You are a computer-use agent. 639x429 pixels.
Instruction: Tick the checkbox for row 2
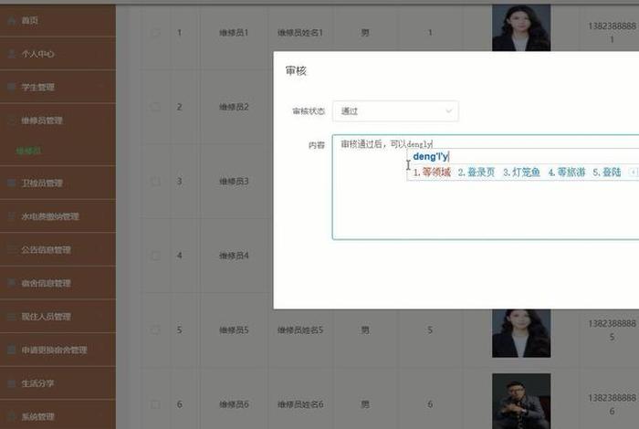coord(155,107)
